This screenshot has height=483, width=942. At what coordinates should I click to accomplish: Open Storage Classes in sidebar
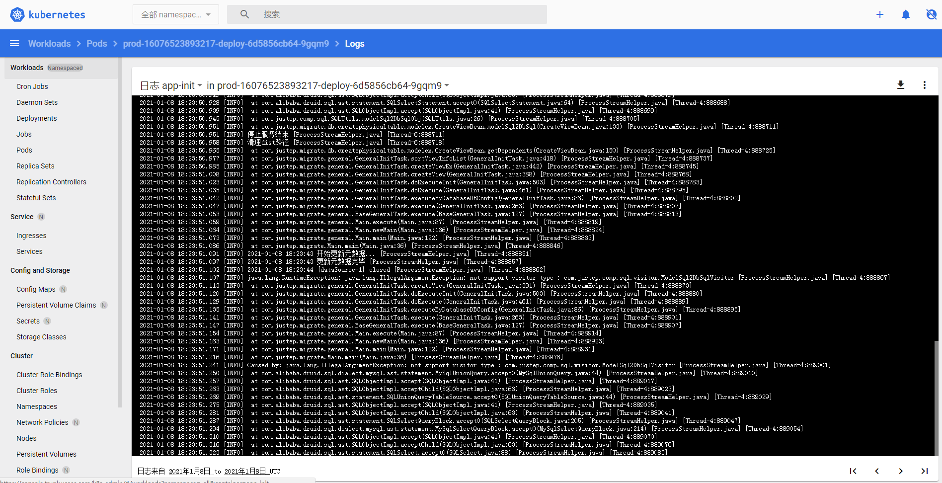tap(41, 337)
